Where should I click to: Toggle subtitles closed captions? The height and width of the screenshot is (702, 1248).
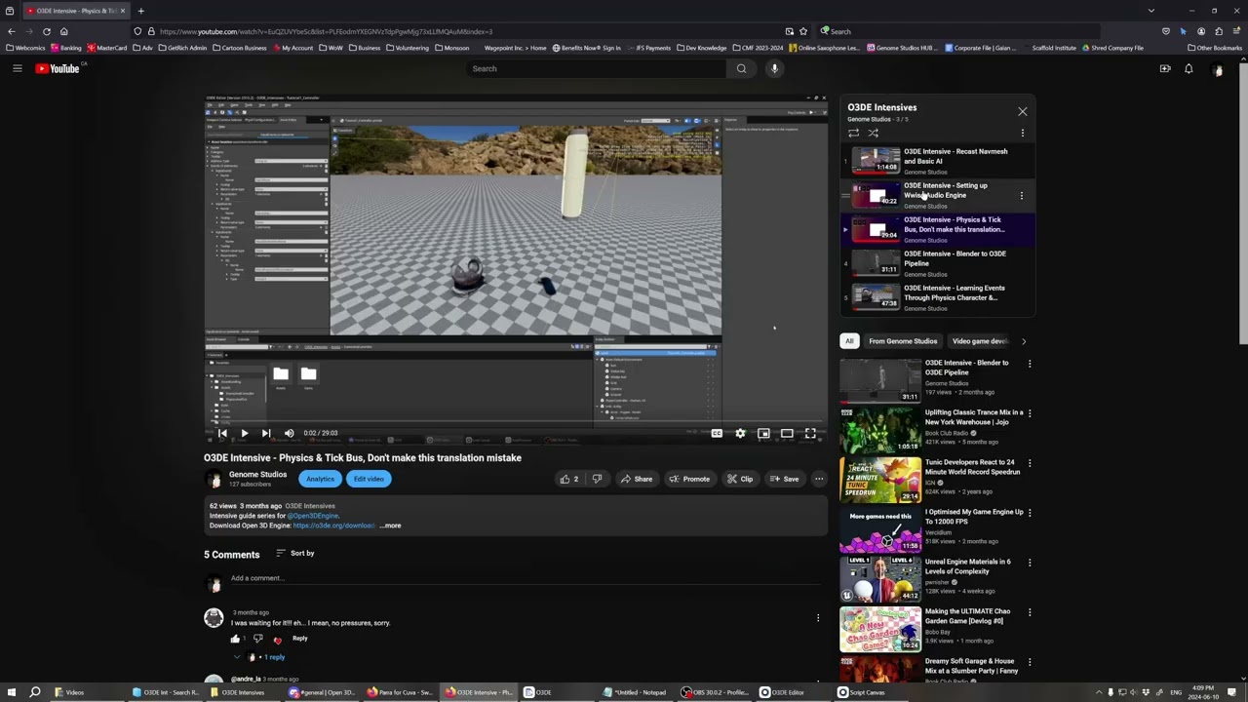pos(717,433)
